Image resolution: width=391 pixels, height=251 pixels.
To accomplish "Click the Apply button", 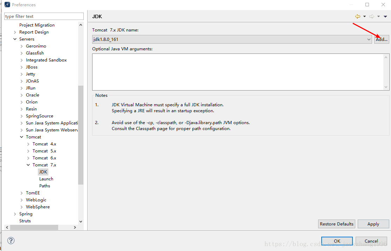I will point(373,224).
